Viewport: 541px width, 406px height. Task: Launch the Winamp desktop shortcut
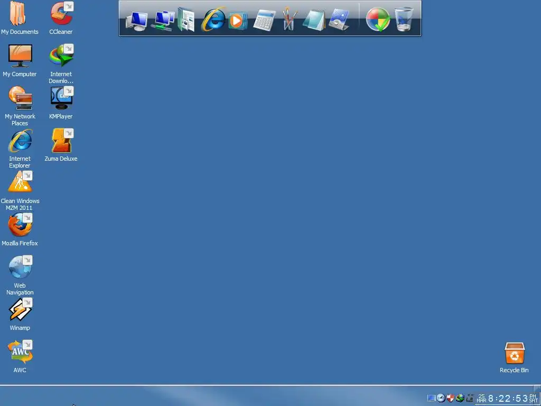tap(20, 314)
